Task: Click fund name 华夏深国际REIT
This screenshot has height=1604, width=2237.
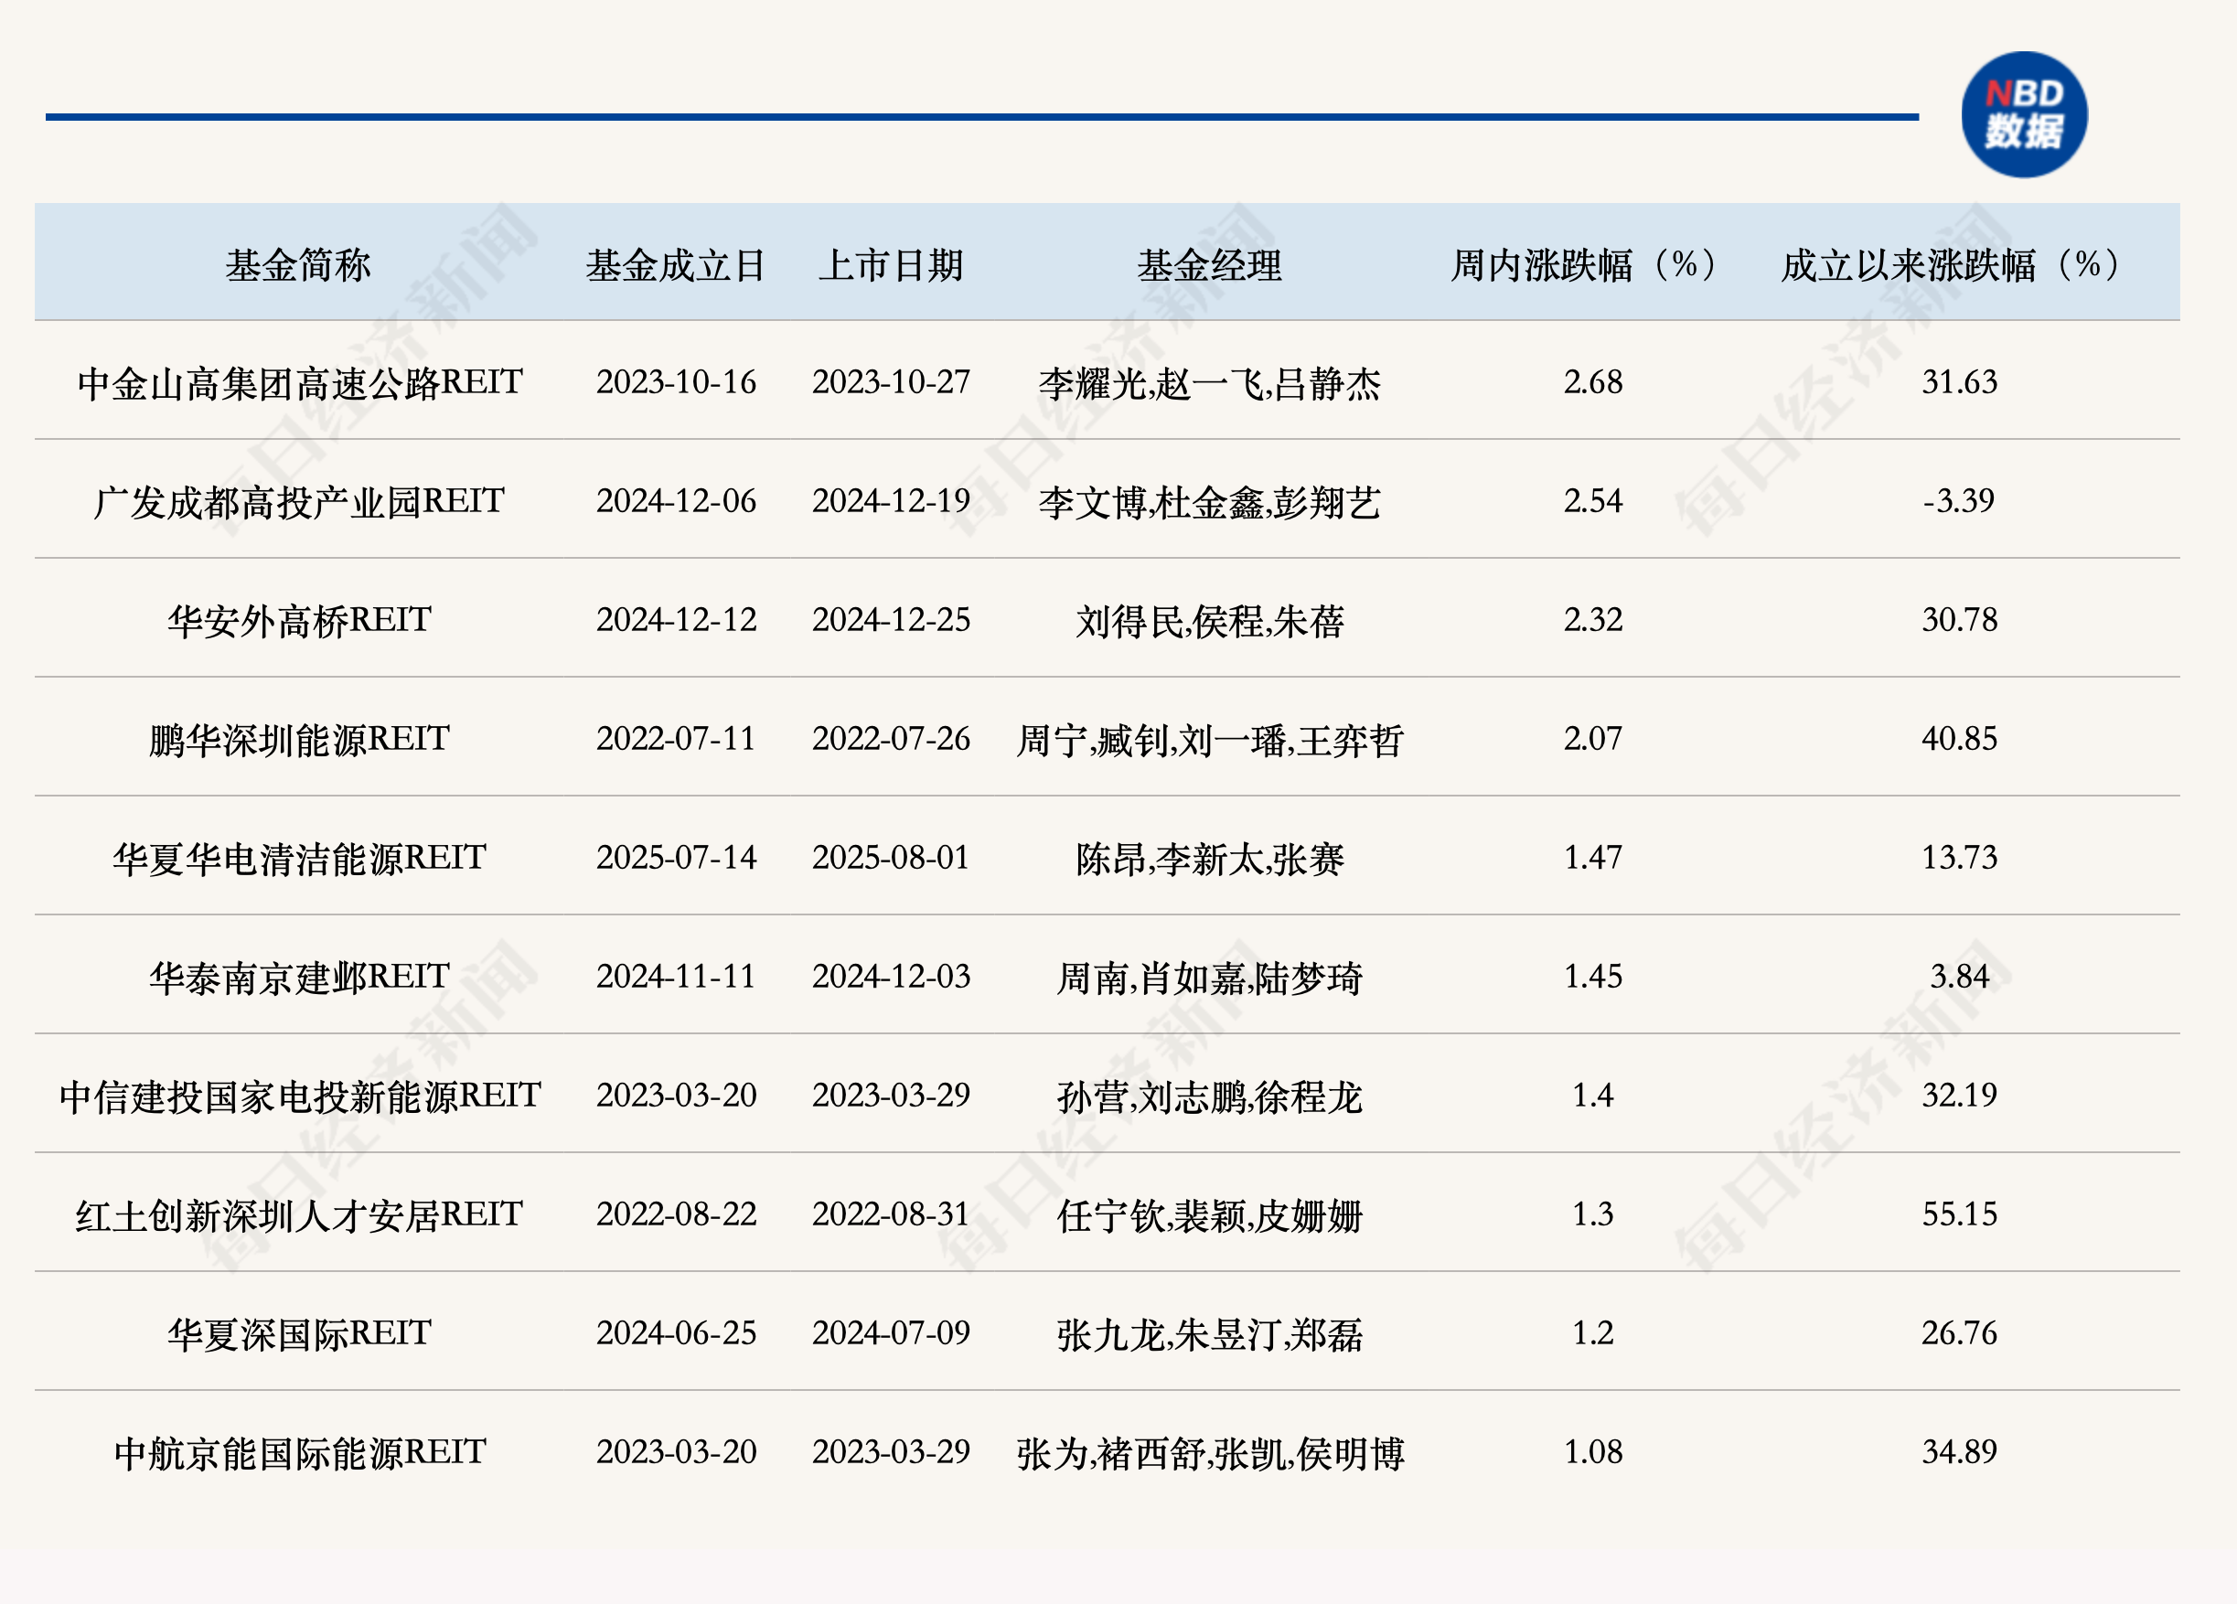Action: [x=300, y=1333]
